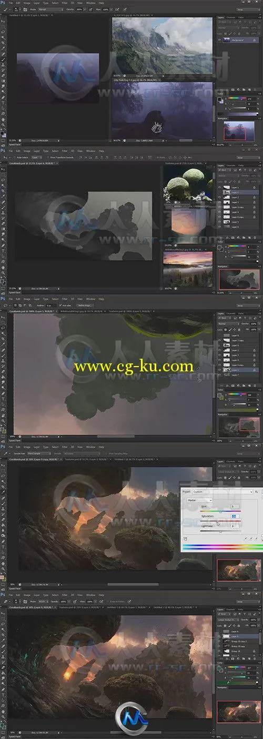Open workspace switcher dropdown in topmost window
263x739 pixels.
(247, 9)
